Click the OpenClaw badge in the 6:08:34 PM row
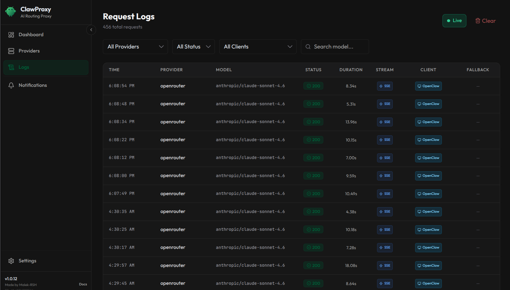Screen dimensions: 510x290 [428, 122]
